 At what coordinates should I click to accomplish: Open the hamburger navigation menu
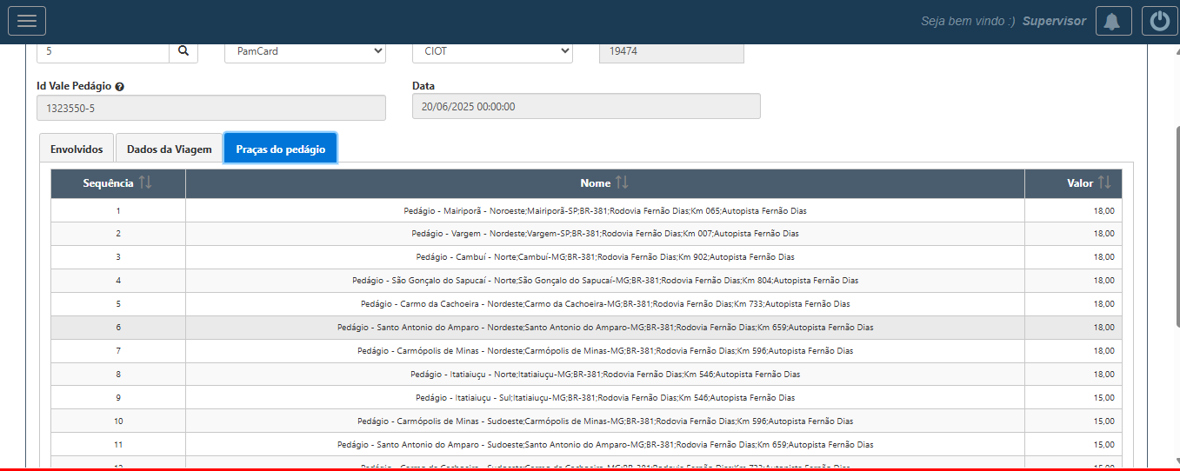[27, 21]
